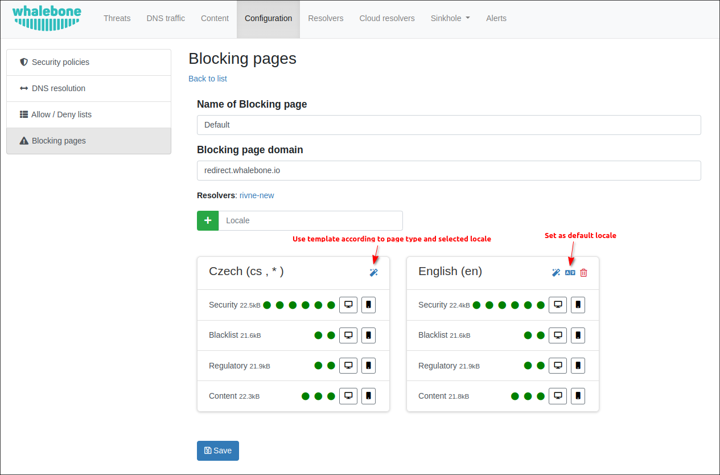This screenshot has height=475, width=720.
Task: Follow the Back to list link
Action: (x=208, y=79)
